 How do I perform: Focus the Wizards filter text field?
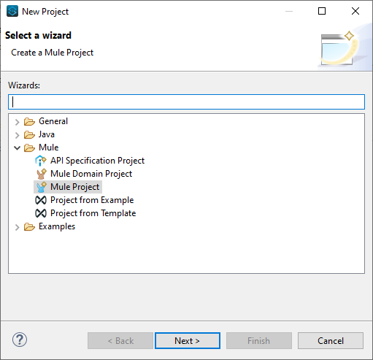(186, 102)
